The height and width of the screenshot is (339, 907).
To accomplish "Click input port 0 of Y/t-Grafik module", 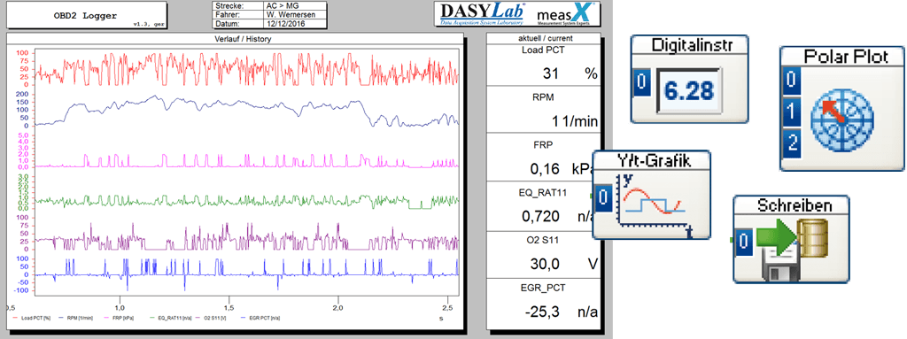I will (x=602, y=198).
